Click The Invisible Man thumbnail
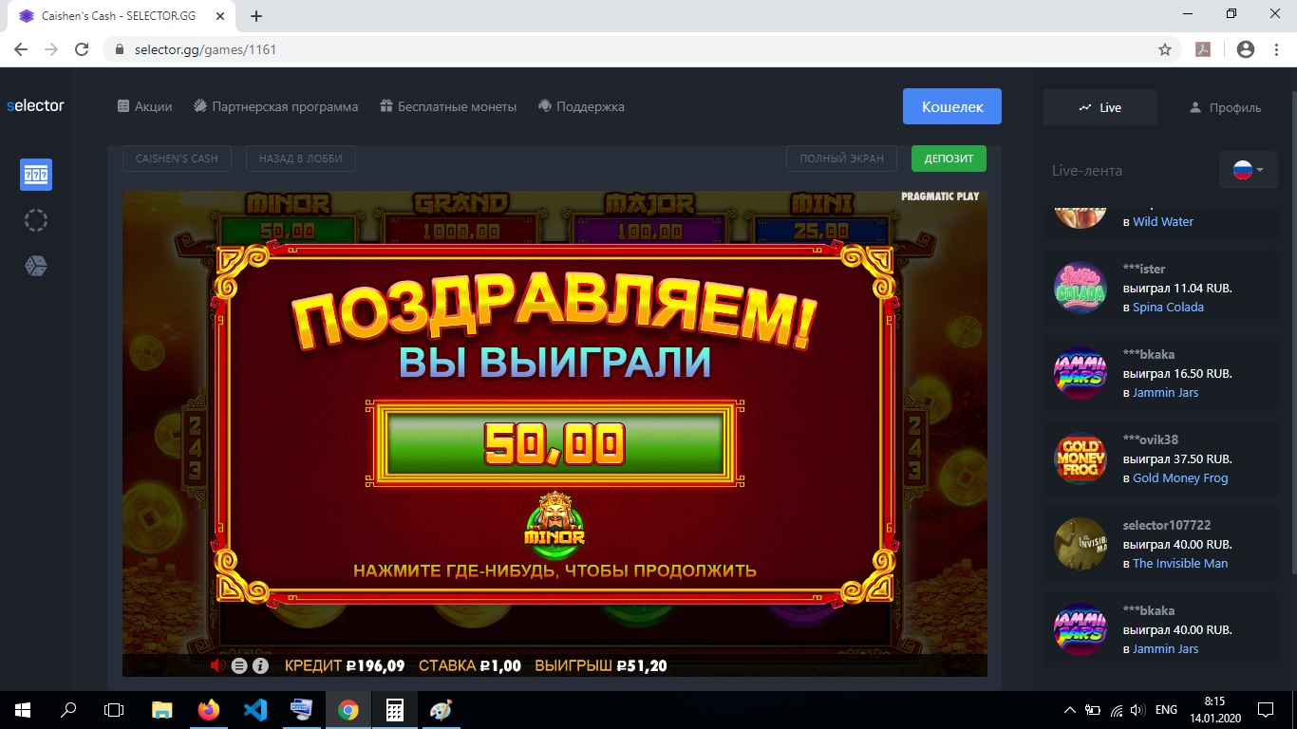The image size is (1297, 729). pos(1081,544)
